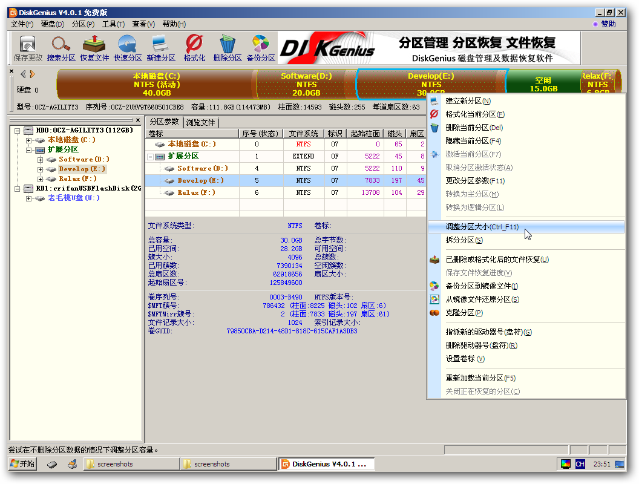Go to the next disk with right arrow
This screenshot has height=484, width=639.
[x=33, y=74]
